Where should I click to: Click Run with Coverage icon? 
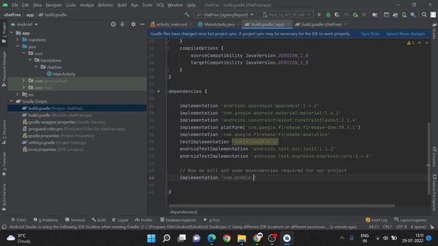(337, 14)
